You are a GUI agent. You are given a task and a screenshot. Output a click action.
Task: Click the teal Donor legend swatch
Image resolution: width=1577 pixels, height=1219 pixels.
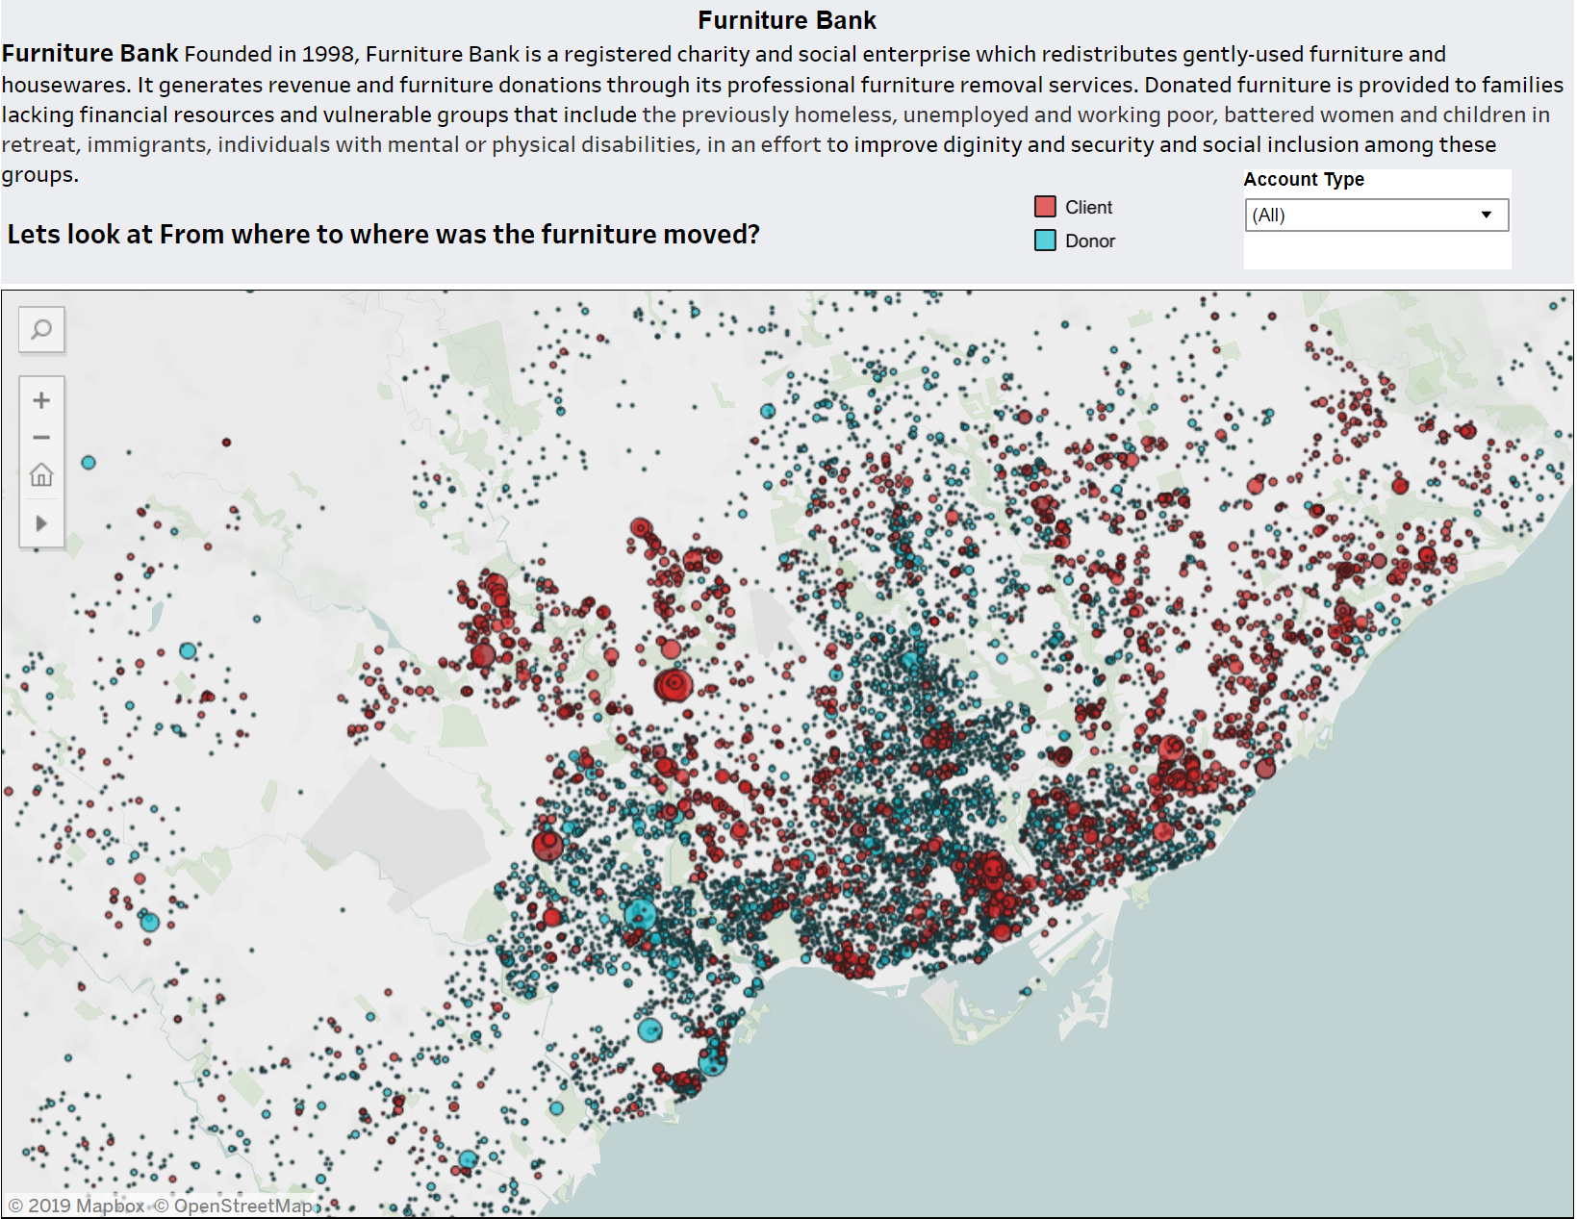1045,241
